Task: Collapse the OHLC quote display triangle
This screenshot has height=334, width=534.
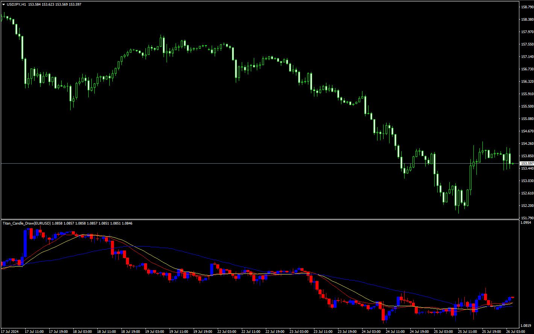Action: tap(4, 5)
